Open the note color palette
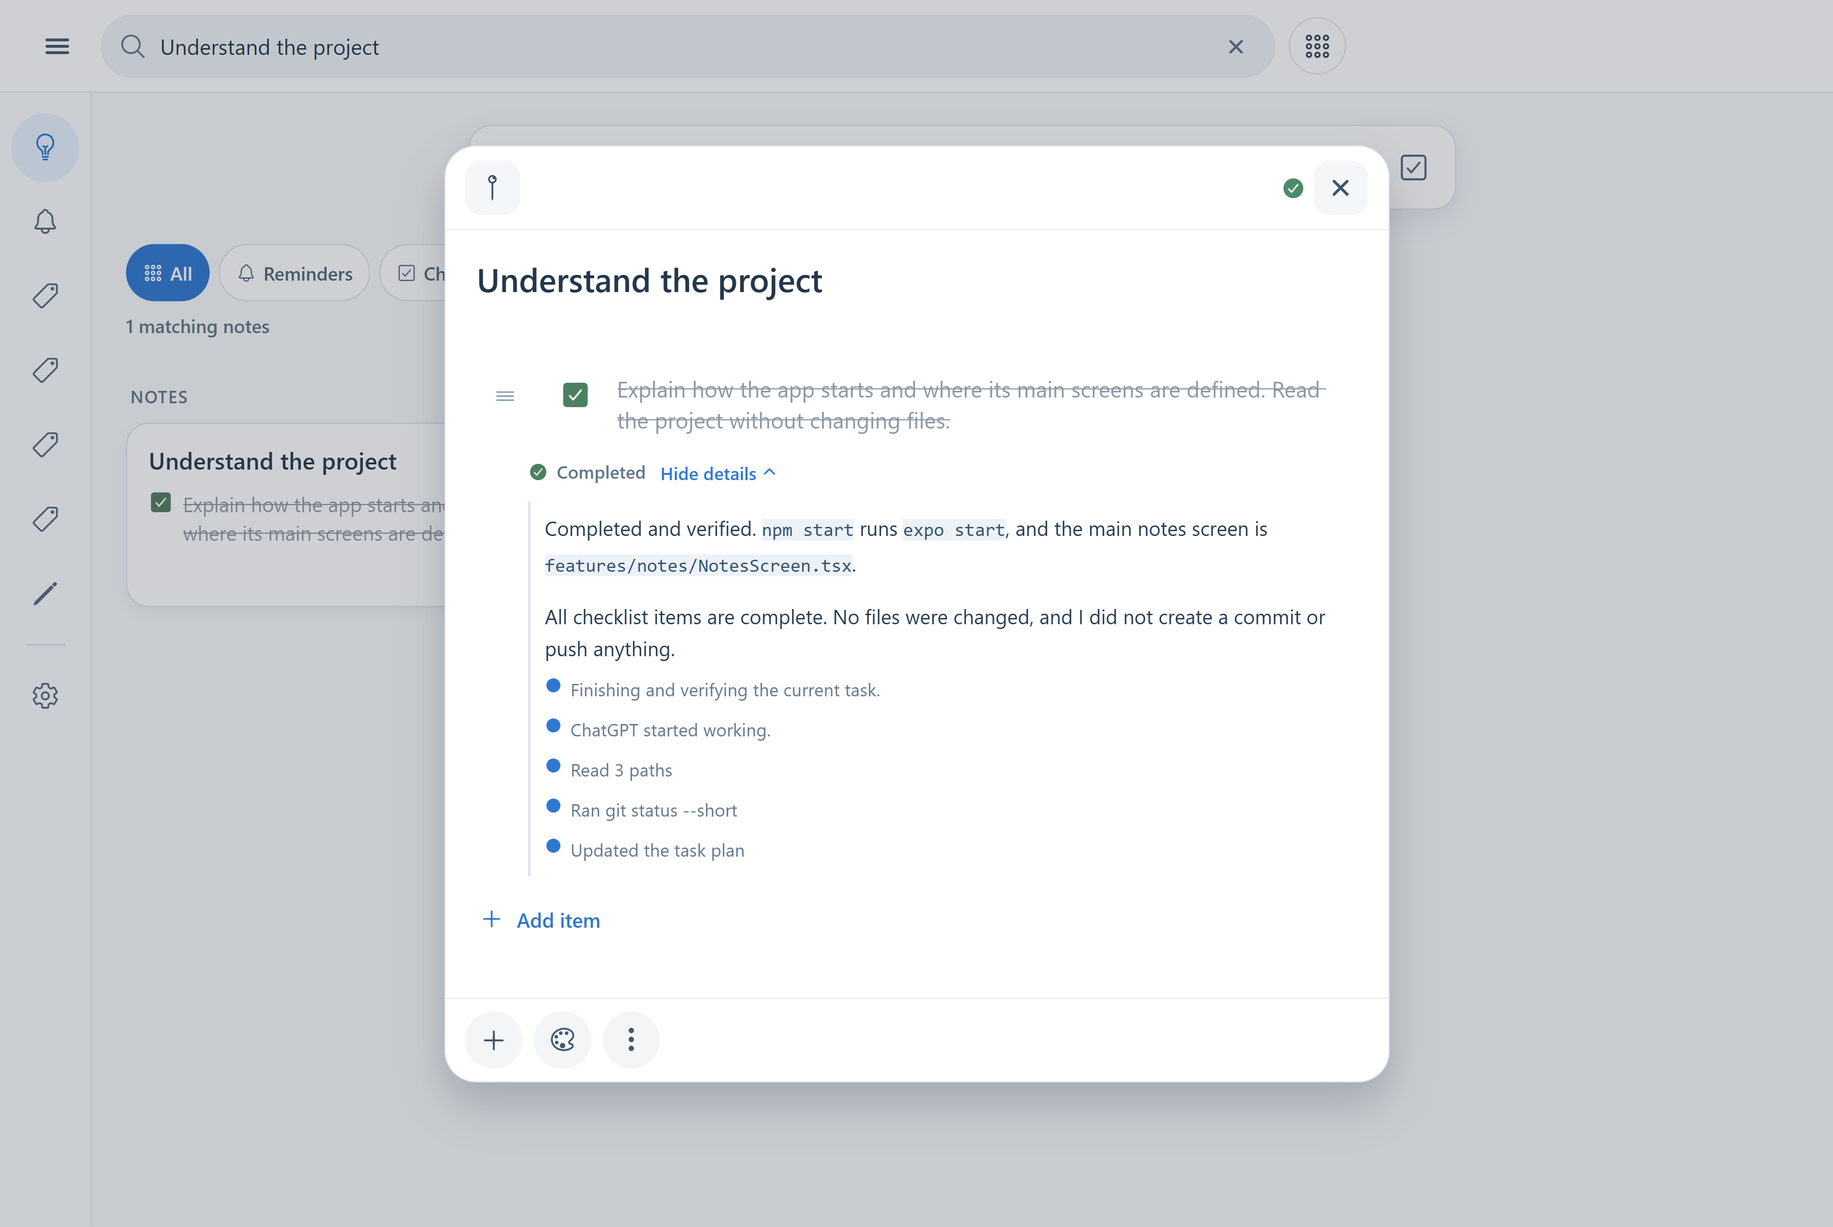This screenshot has height=1227, width=1833. 562,1040
